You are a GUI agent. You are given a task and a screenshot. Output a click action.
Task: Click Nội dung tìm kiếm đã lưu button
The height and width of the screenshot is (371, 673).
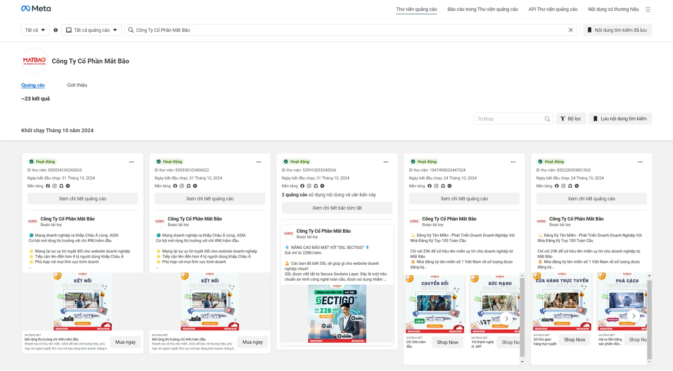[x=617, y=30]
